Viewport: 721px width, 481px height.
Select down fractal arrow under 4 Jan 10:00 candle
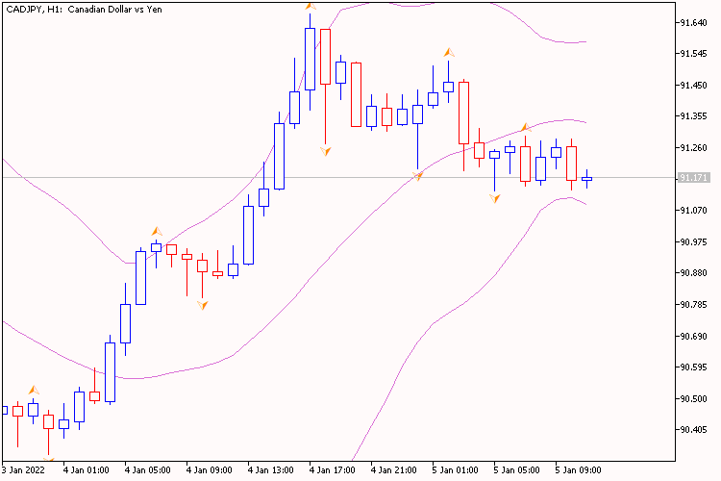click(203, 305)
